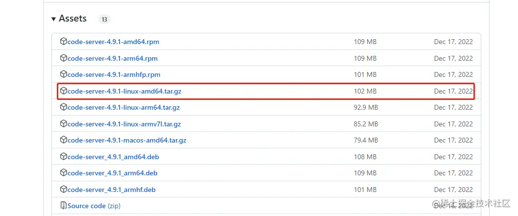The image size is (518, 216).
Task: Click package icon beside code-server-4.9.1-arm64.rpm
Action: pos(64,58)
